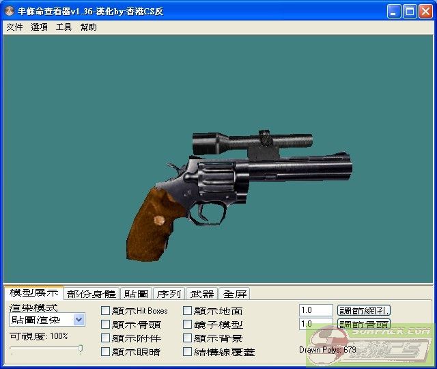Viewport: 437px width, 369px height.
Task: Toggle the 顯示骨頭 checkbox
Action: (105, 325)
